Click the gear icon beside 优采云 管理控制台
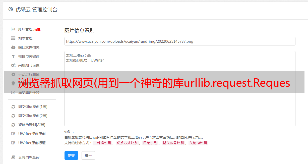 click(11, 9)
